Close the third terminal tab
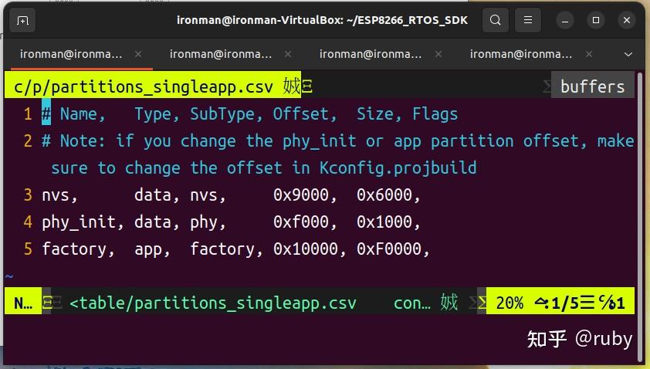Screen dimensions: 650x369 438,54
